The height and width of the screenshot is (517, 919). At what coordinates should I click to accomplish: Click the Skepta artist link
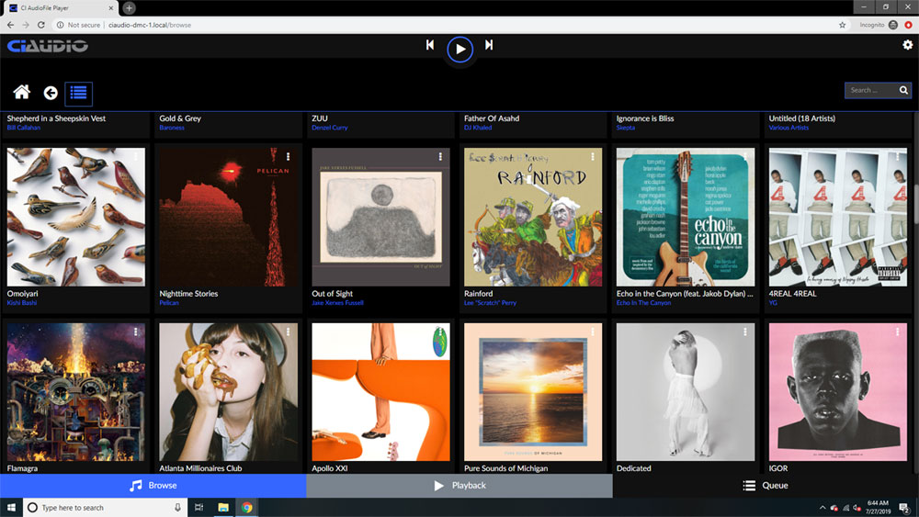tap(625, 128)
